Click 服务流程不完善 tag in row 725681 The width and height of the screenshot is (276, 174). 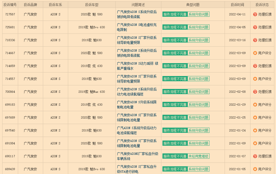coord(175,27)
